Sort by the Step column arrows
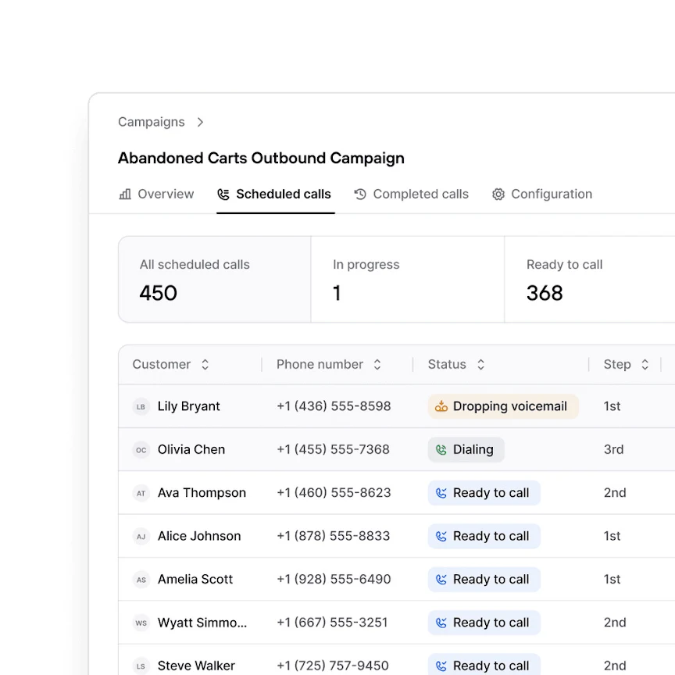Image resolution: width=675 pixels, height=675 pixels. [645, 365]
